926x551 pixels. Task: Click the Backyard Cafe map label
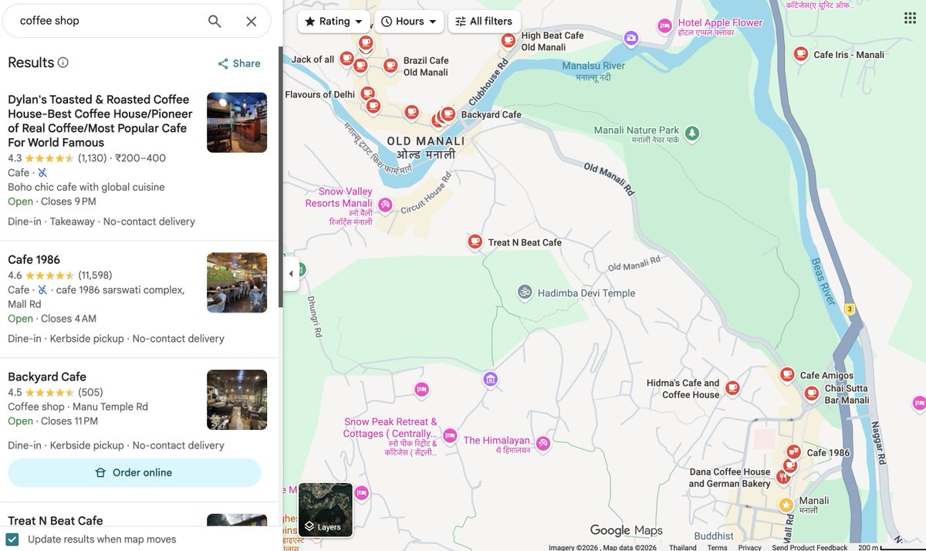pyautogui.click(x=492, y=114)
